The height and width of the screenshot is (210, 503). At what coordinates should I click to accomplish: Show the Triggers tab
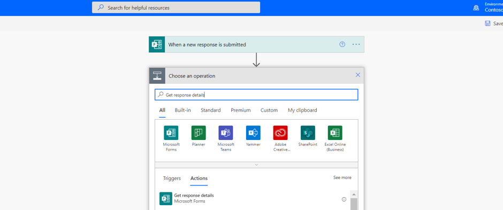pos(172,178)
